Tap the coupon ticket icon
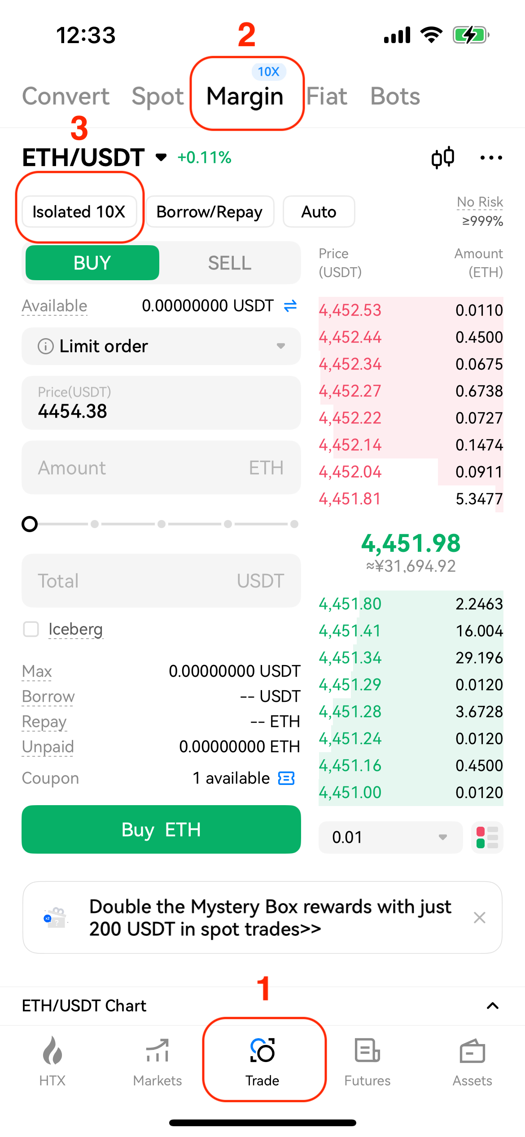Viewport: 525px width, 1137px height. [x=286, y=778]
